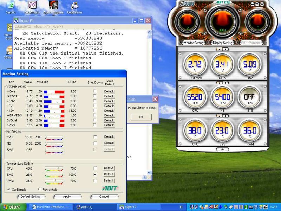
Task: Click the Super PI scrollbar down arrow
Action: pos(149,173)
